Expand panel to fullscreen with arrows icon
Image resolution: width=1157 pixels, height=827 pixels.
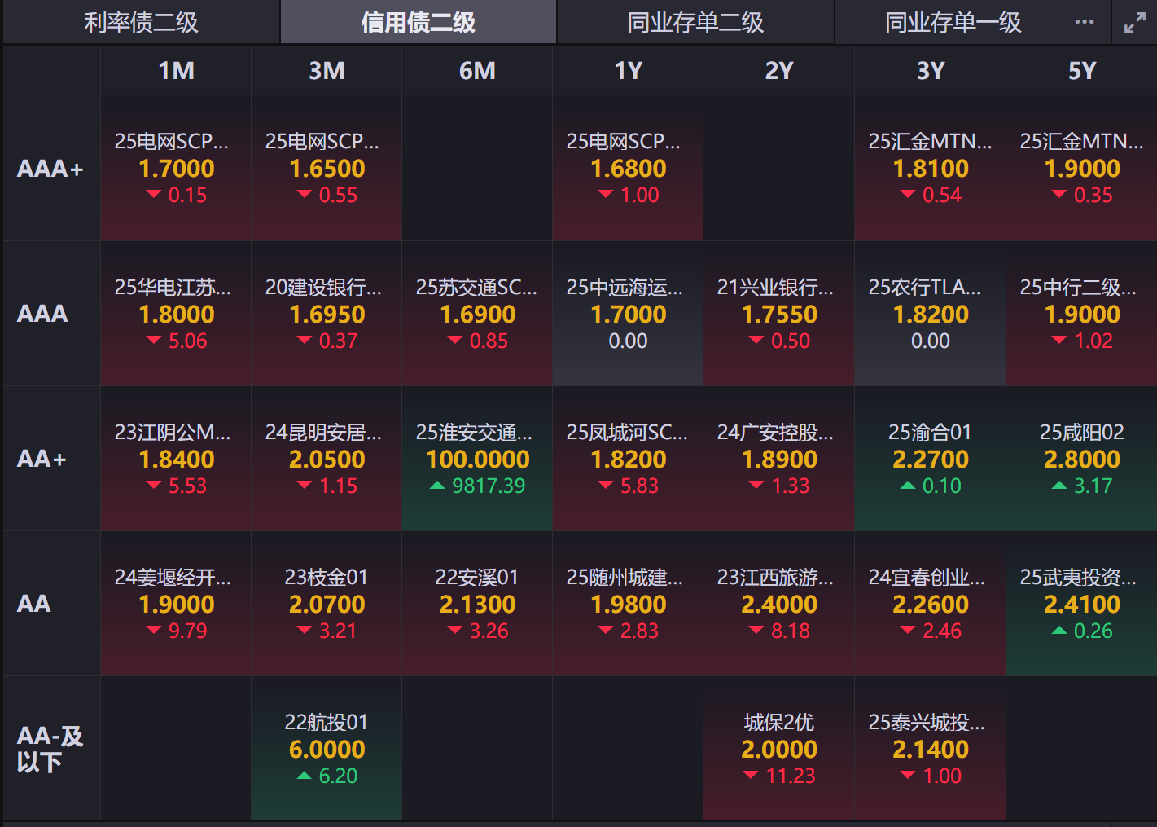[x=1134, y=23]
